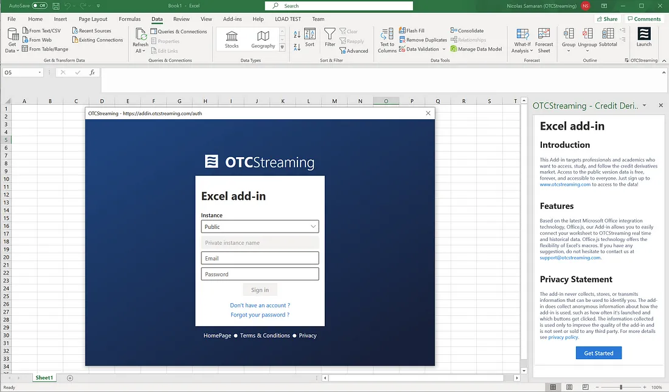Screen dimensions: 669x392
Task: Switch to the LOAD TEST tab
Action: tap(288, 19)
